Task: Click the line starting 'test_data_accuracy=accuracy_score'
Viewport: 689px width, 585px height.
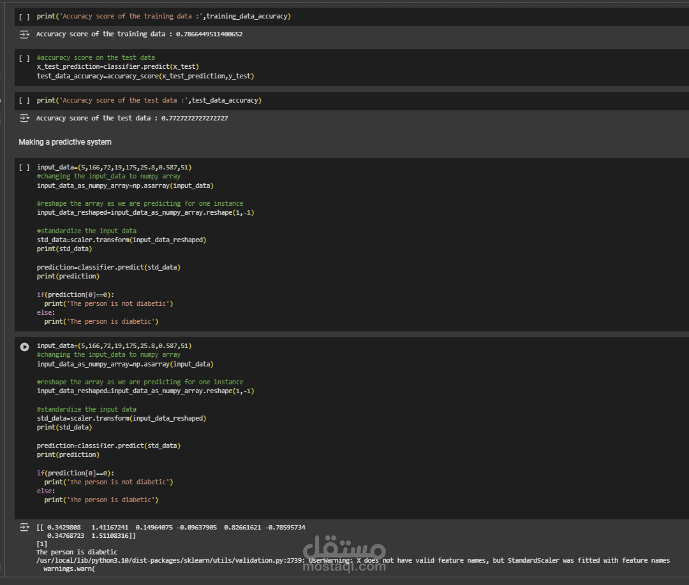Action: tap(145, 76)
